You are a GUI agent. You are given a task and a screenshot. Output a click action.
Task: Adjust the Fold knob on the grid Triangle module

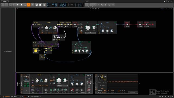55,28
